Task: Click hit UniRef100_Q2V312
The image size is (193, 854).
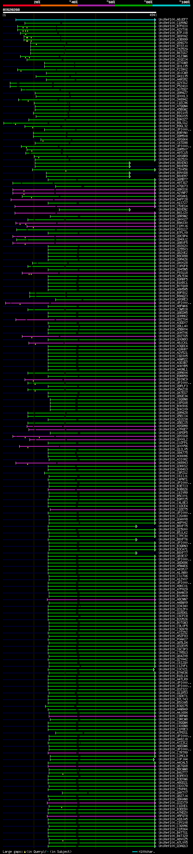Action: point(173,83)
